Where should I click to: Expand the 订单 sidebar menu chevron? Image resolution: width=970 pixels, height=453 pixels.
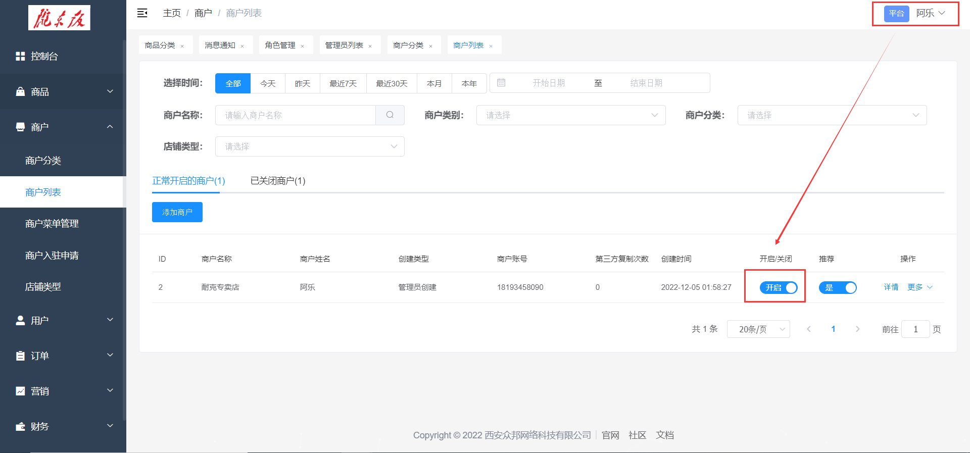point(110,356)
